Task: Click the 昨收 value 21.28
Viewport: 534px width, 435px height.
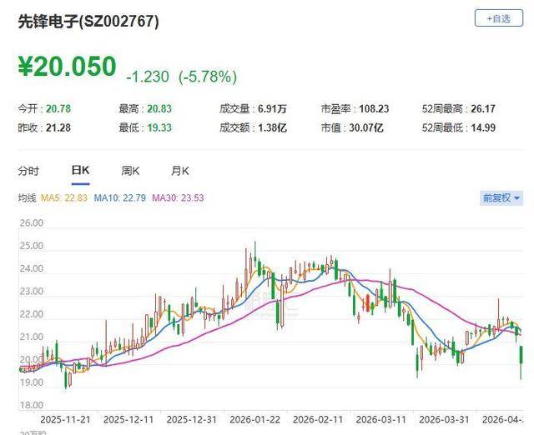Action: 58,127
